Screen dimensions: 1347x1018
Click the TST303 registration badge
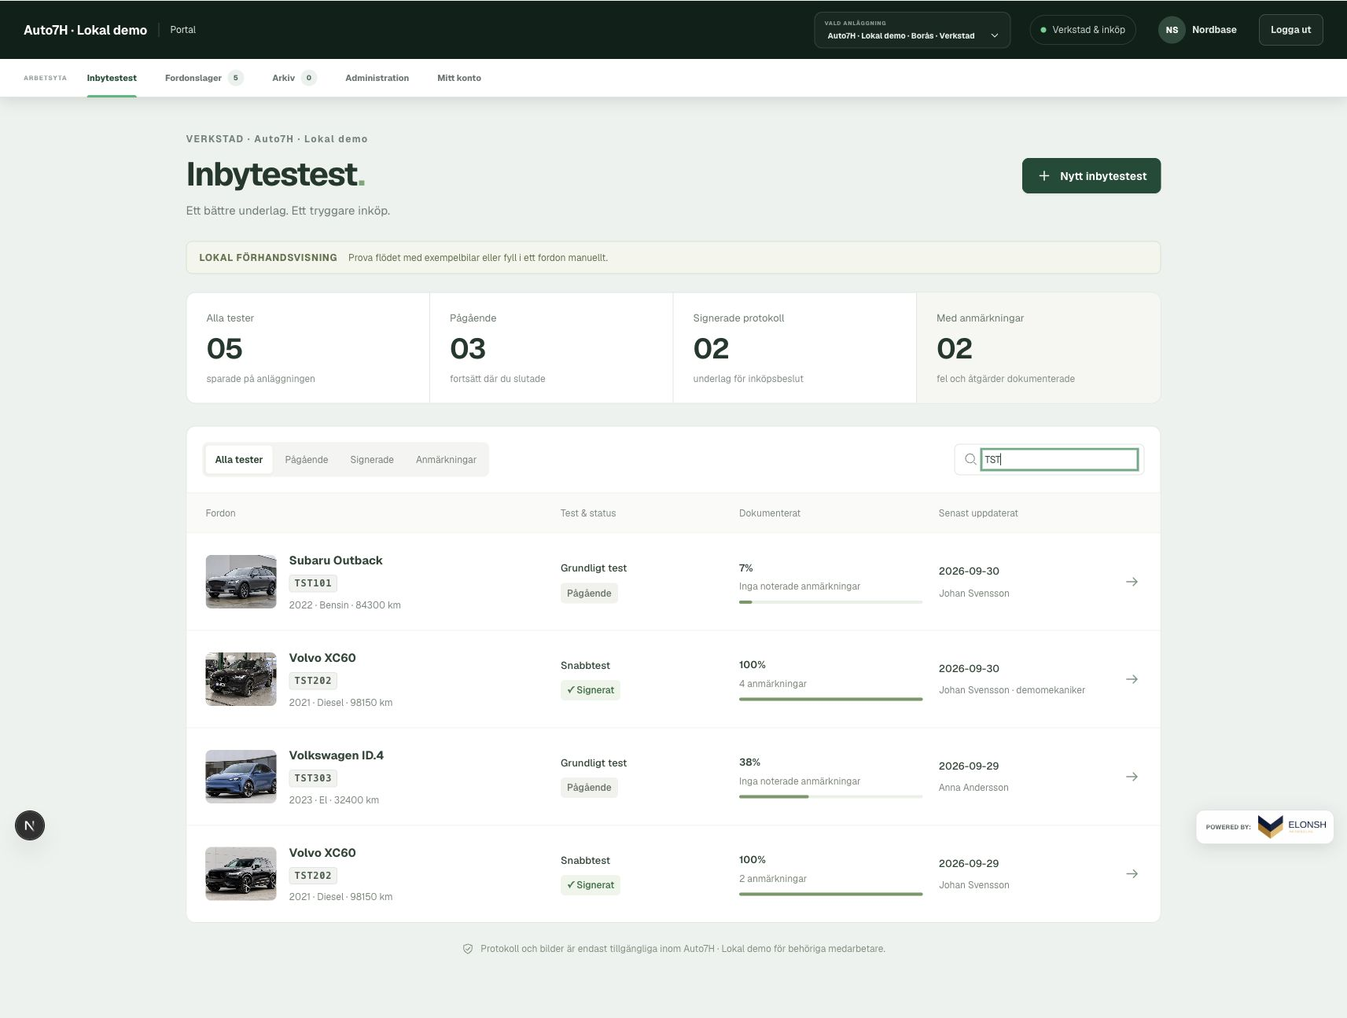tap(313, 778)
